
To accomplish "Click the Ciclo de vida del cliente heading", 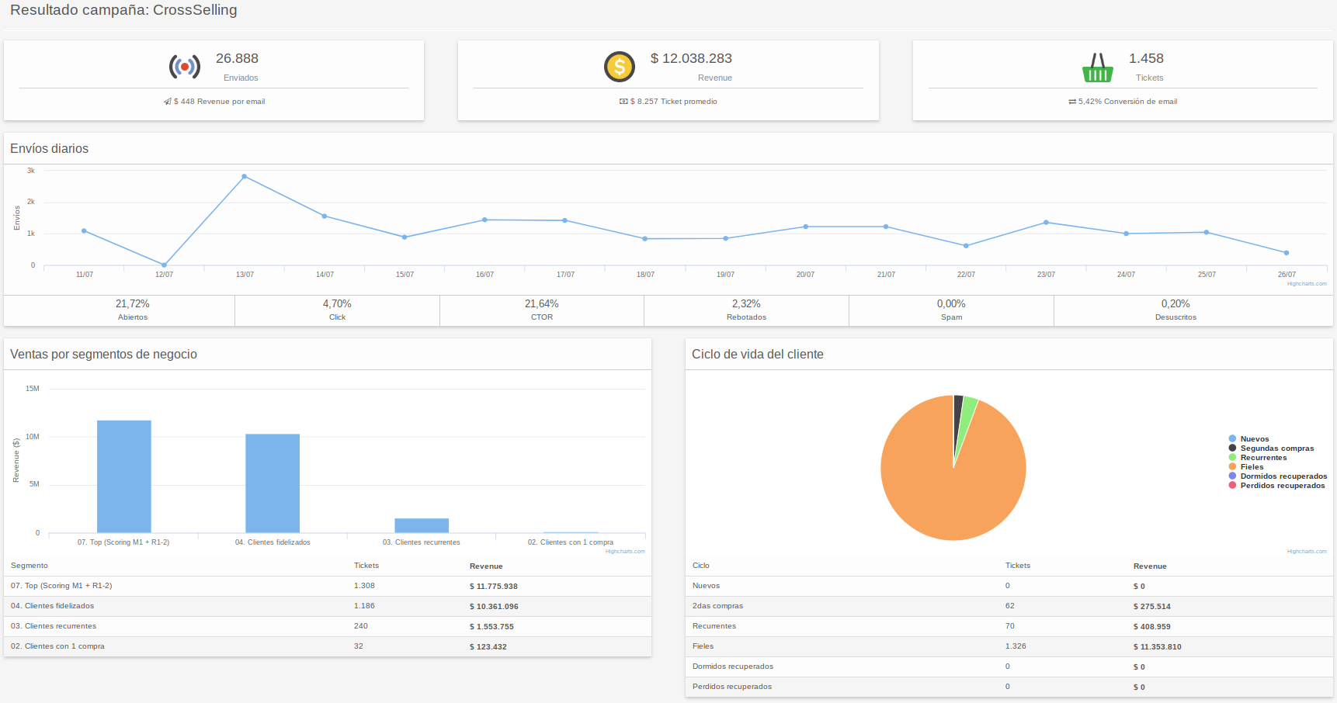I will point(757,355).
